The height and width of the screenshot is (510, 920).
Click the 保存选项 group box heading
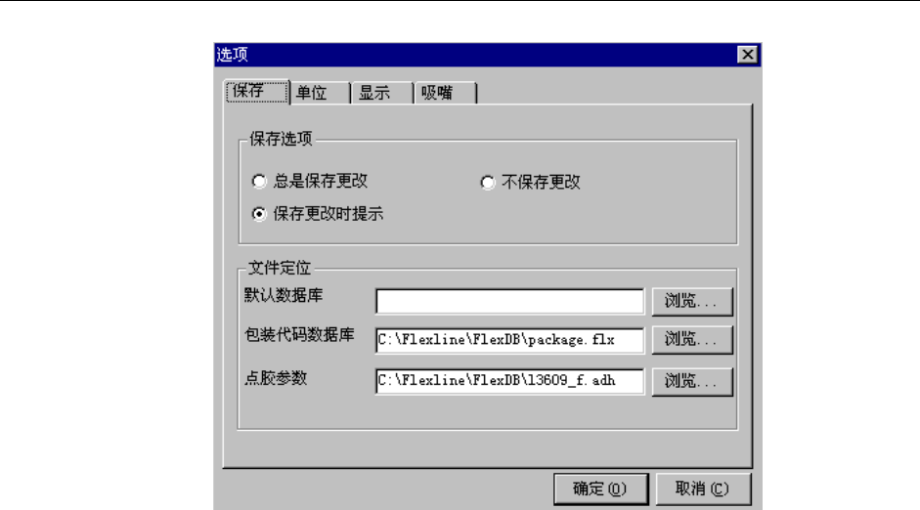tap(281, 139)
